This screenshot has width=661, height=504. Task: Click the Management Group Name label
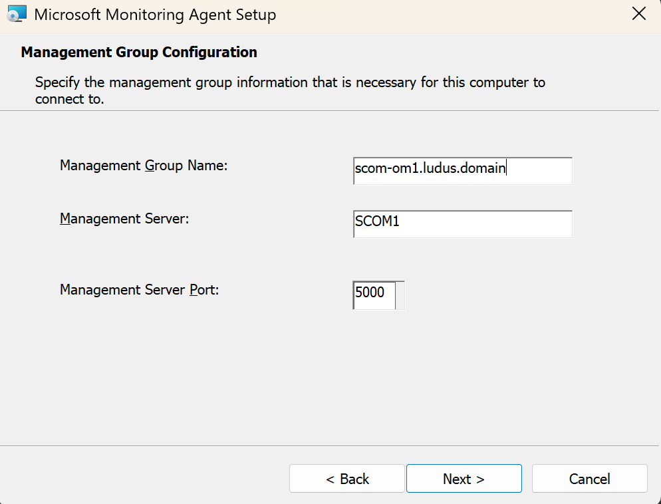tap(144, 166)
